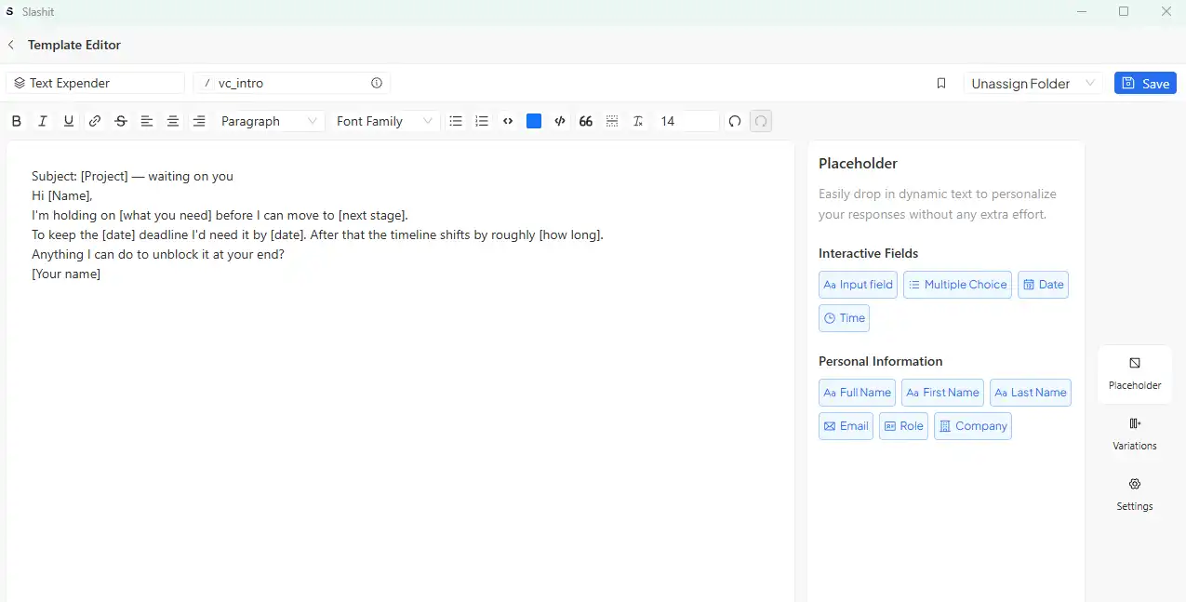This screenshot has height=602, width=1186.
Task: Insert a Multiple Choice placeholder
Action: [x=957, y=285]
